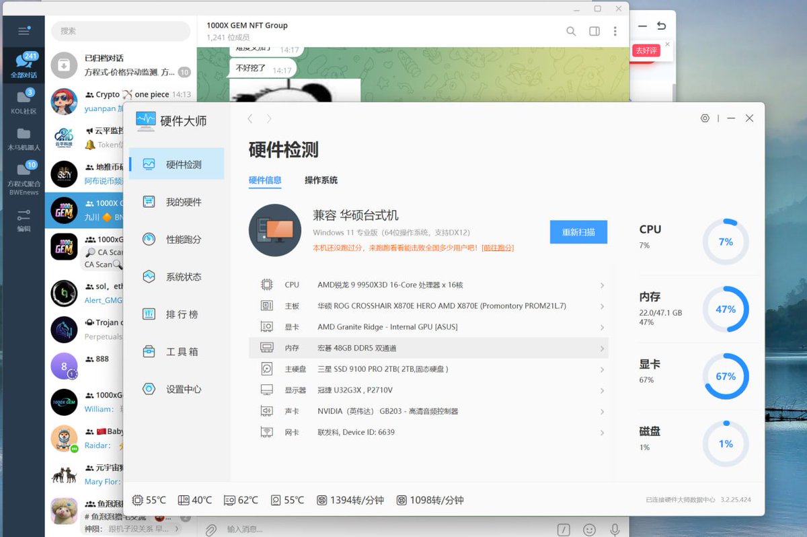The image size is (807, 537).
Task: Open the 系统状态 sidebar section
Action: (x=176, y=277)
